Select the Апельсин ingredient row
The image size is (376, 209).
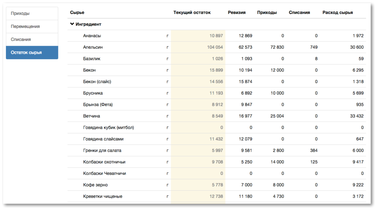tap(217, 47)
